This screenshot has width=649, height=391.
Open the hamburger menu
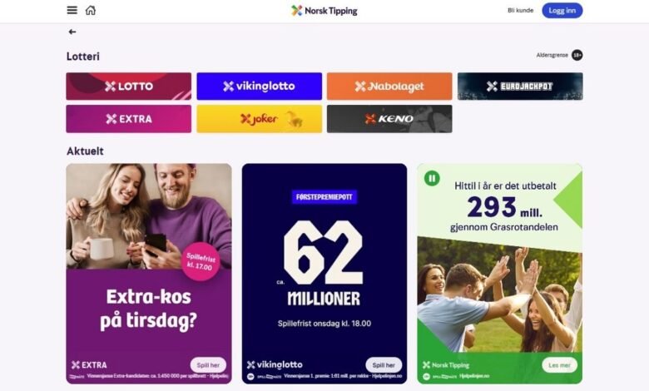coord(72,10)
